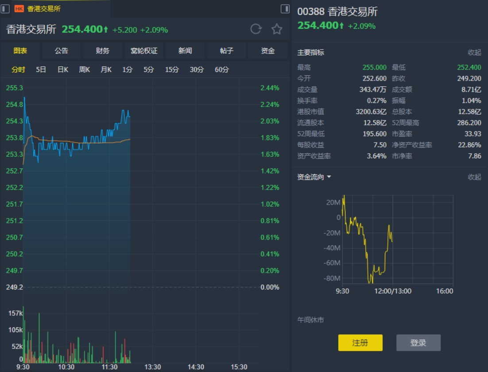The width and height of the screenshot is (488, 372).
Task: Click the orange HK market badge icon
Action: [x=19, y=9]
